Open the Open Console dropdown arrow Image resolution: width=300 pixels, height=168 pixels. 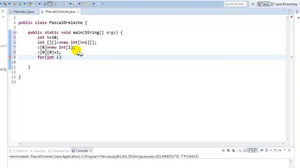click(280, 150)
